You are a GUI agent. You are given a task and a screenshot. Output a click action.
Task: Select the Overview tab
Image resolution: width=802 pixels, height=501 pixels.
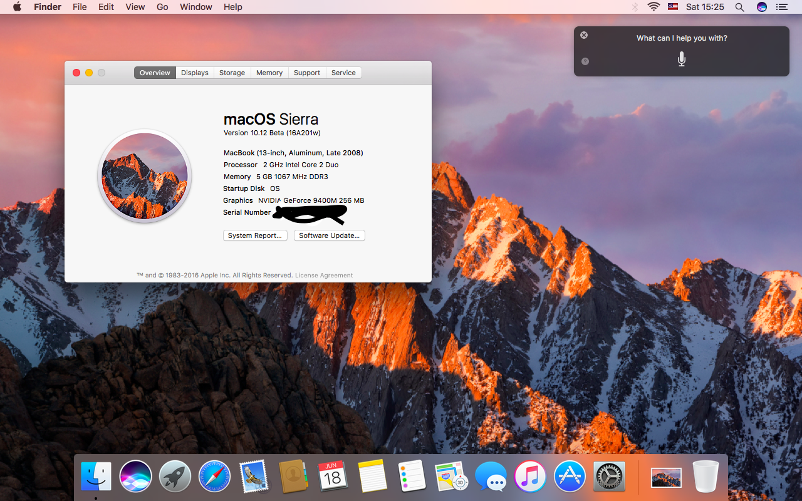coord(155,73)
